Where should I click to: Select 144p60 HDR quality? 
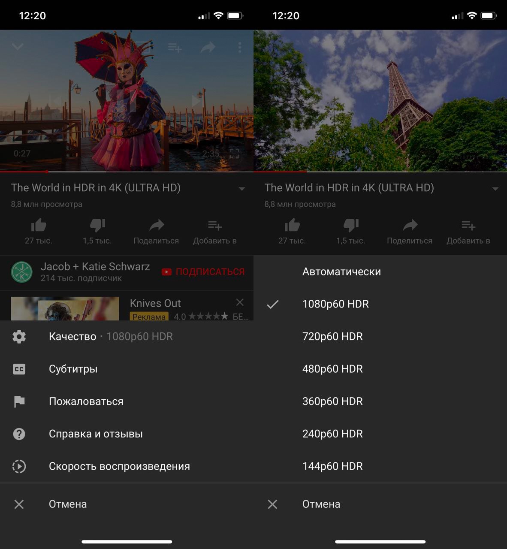[x=380, y=466]
